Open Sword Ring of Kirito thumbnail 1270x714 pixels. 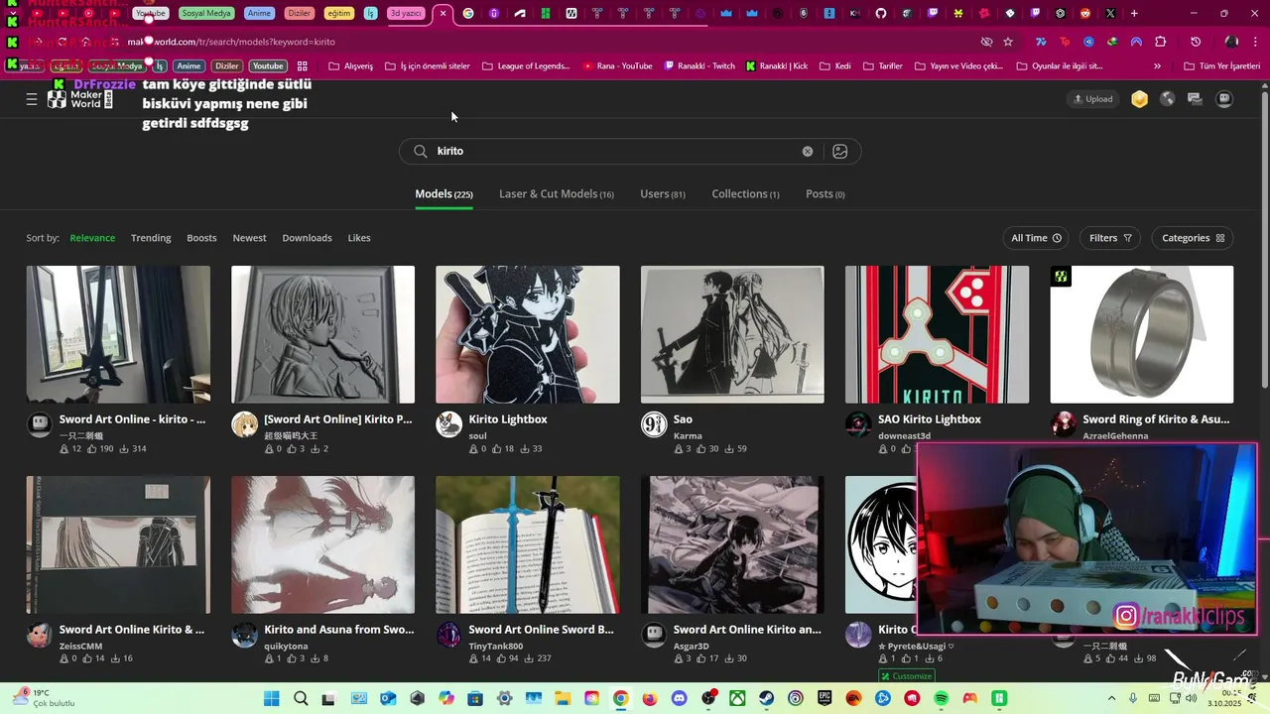(x=1142, y=334)
